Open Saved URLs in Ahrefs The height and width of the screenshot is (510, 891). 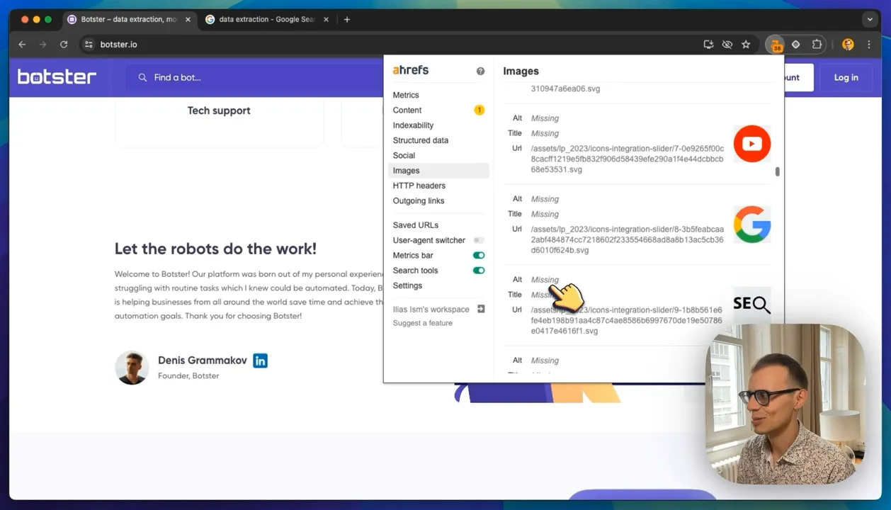[416, 225]
